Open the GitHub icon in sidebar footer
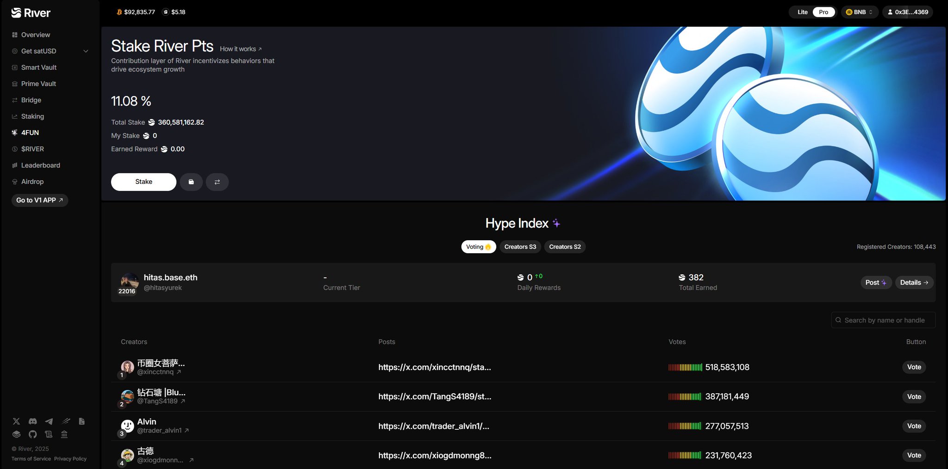The image size is (948, 469). point(33,434)
